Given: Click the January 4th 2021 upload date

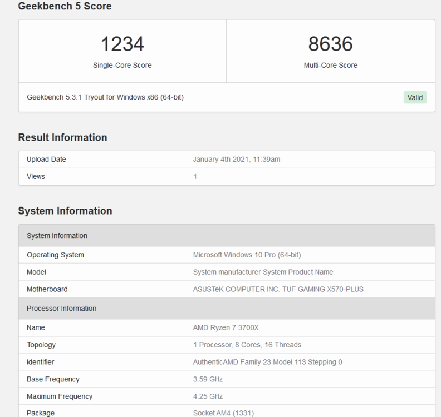Looking at the screenshot, I should 236,160.
